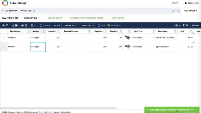Toggle the Text wrap checkbox
201x113 pixels.
[x=41, y=25]
